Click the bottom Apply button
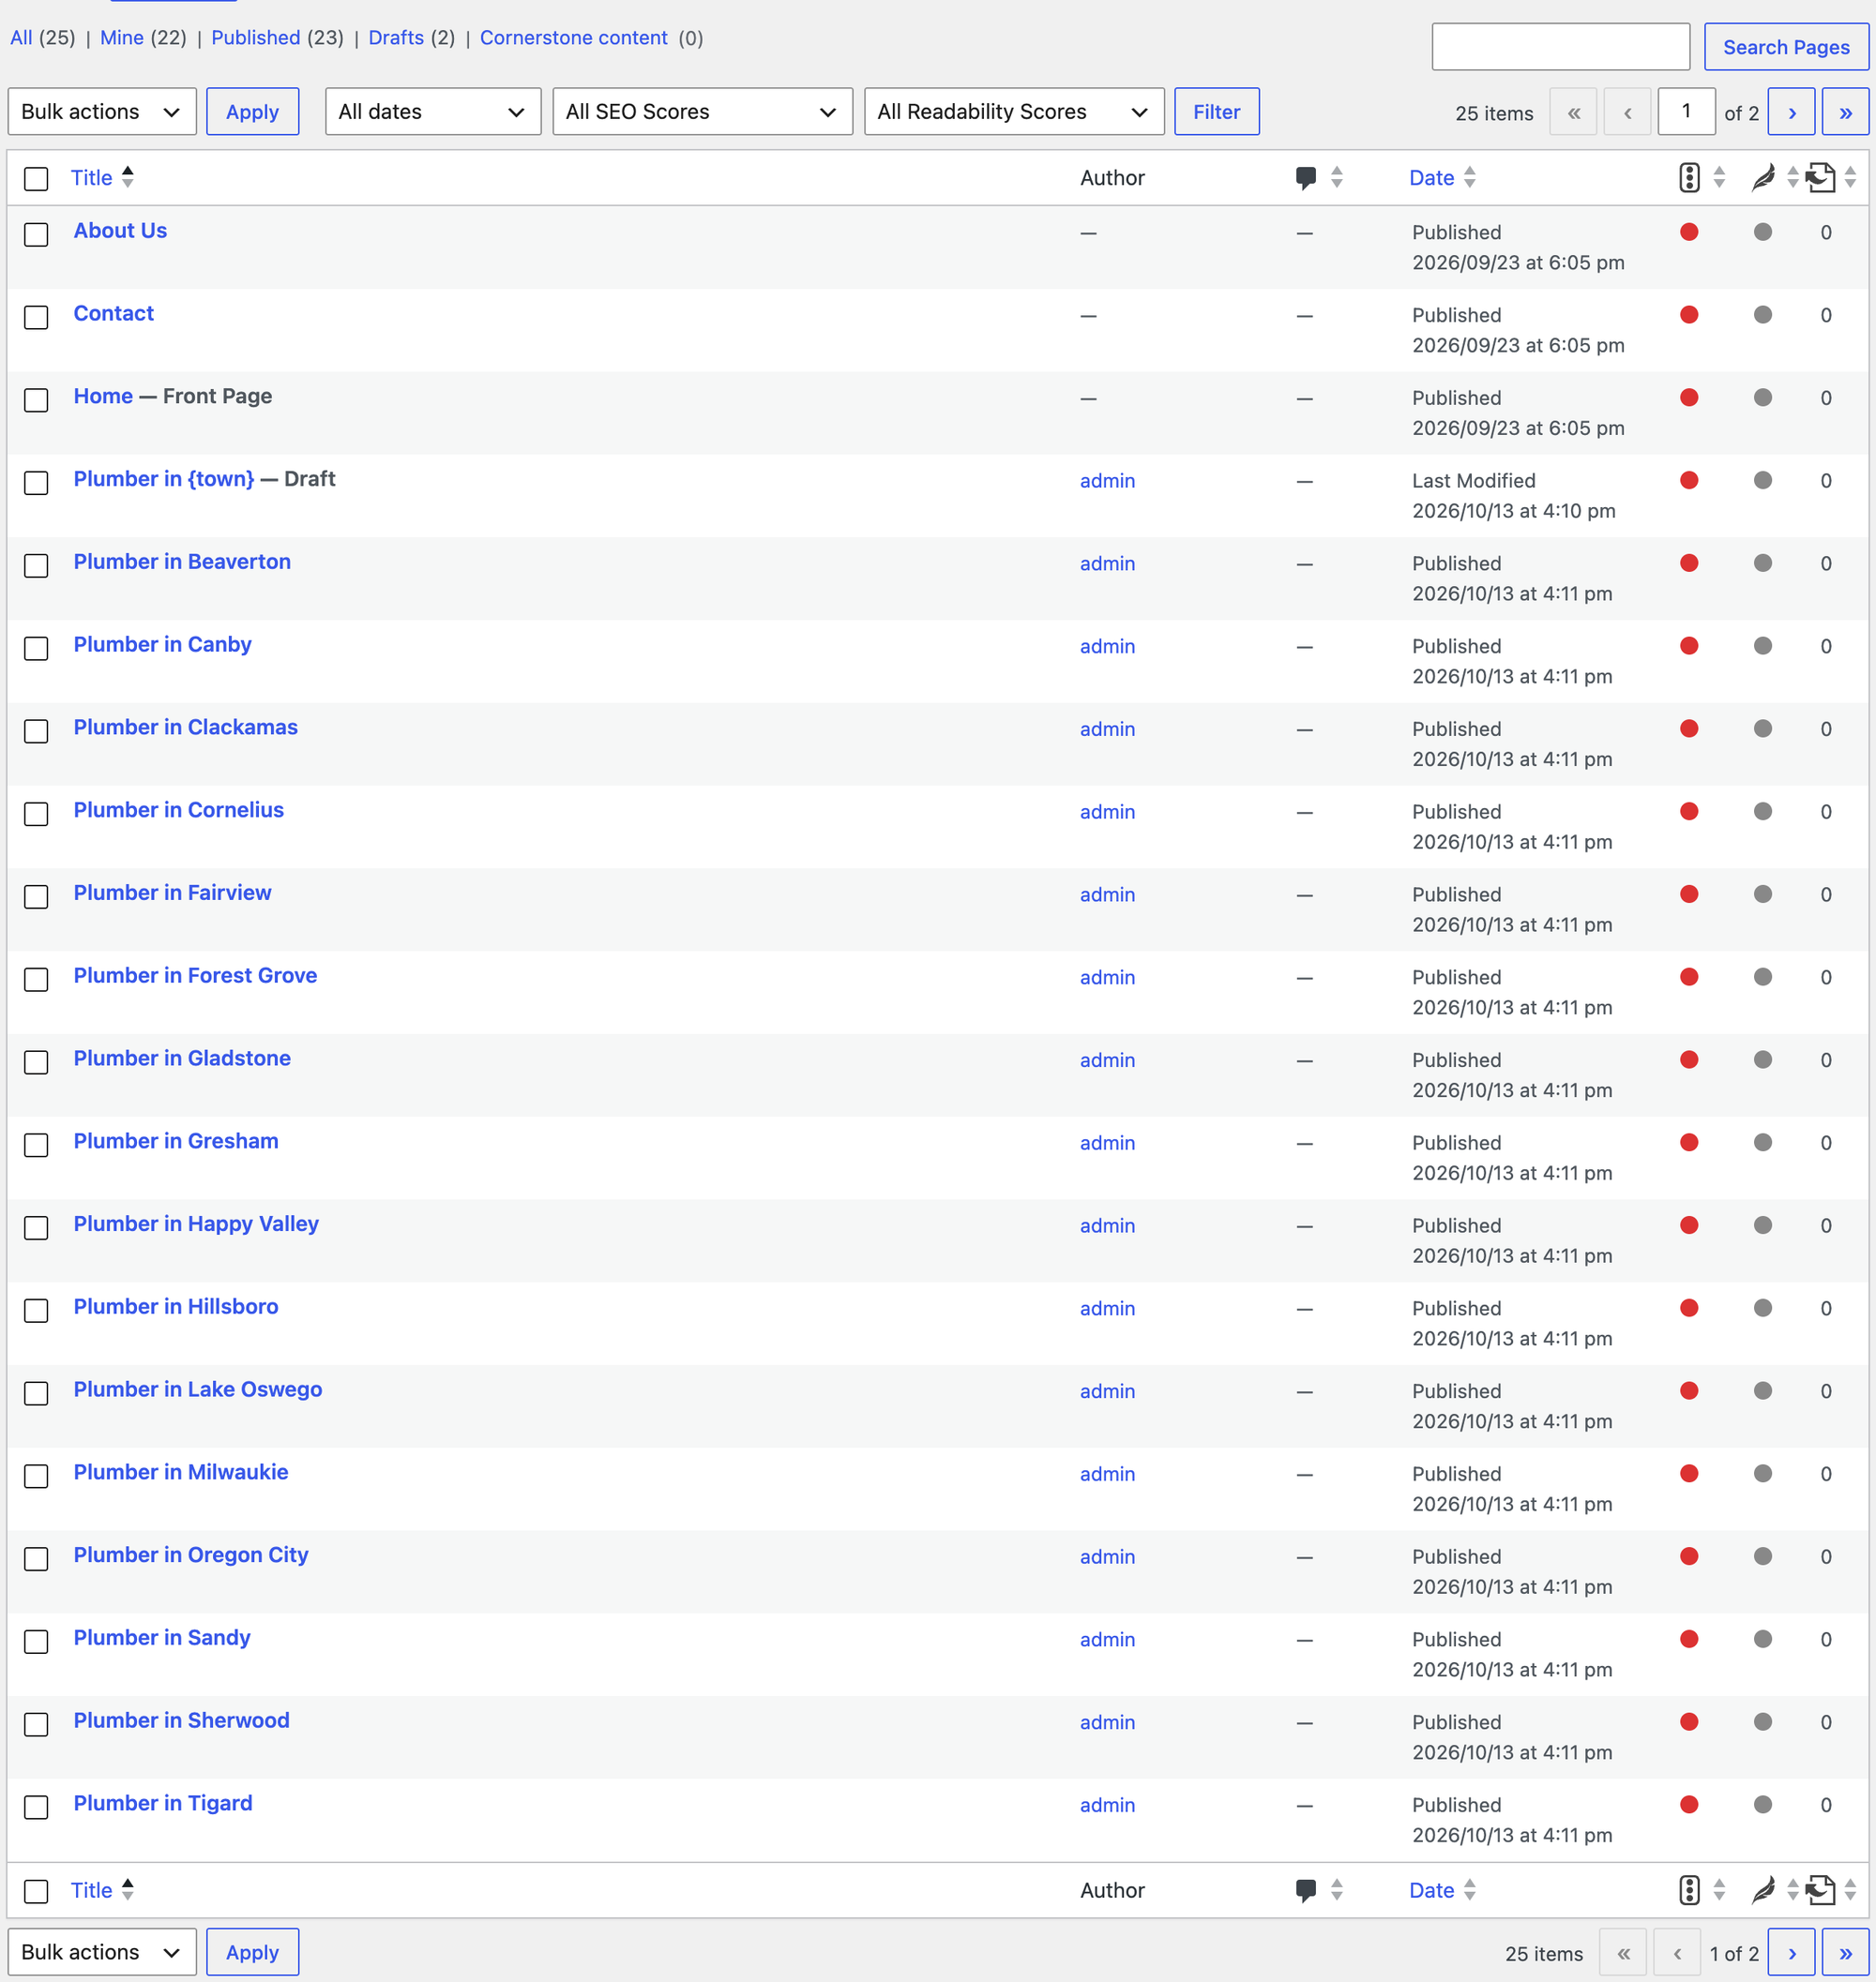This screenshot has width=1876, height=1982. click(252, 1953)
